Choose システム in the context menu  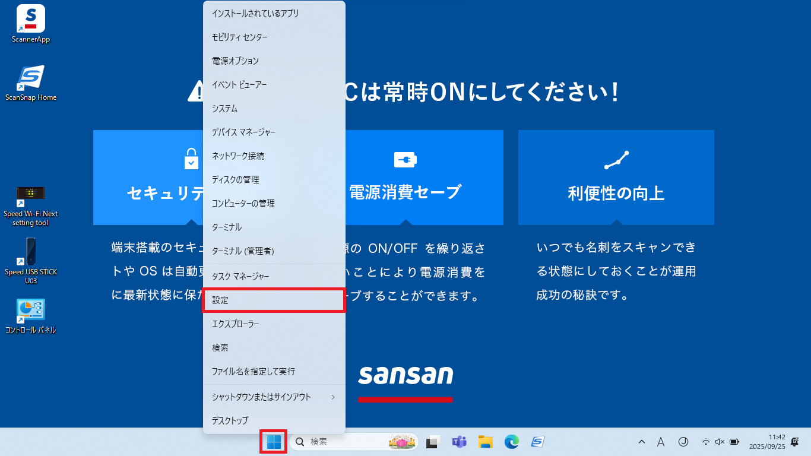tap(274, 108)
